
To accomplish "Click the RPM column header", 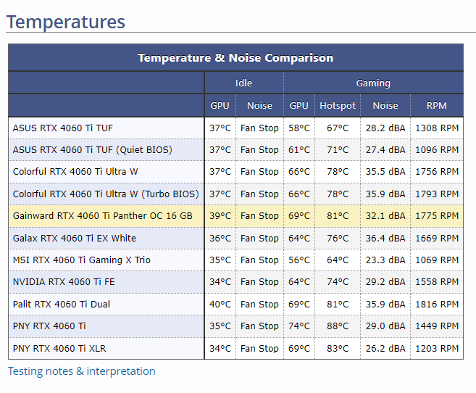I will click(436, 106).
